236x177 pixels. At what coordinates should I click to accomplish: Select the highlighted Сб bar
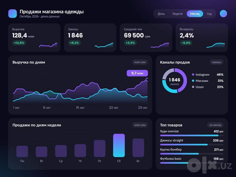click(x=119, y=145)
